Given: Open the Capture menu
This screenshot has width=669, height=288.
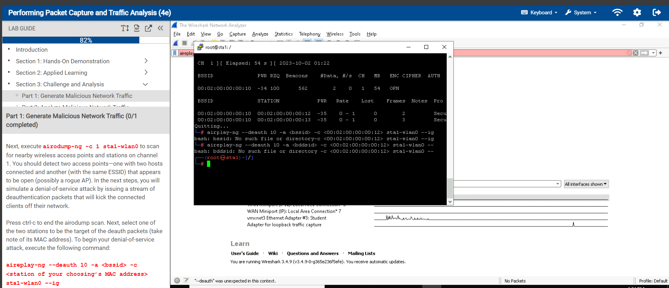Looking at the screenshot, I should coord(238,34).
